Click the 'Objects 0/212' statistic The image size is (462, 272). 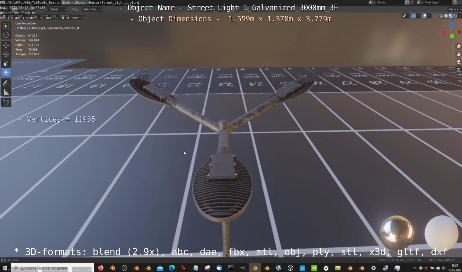point(26,35)
